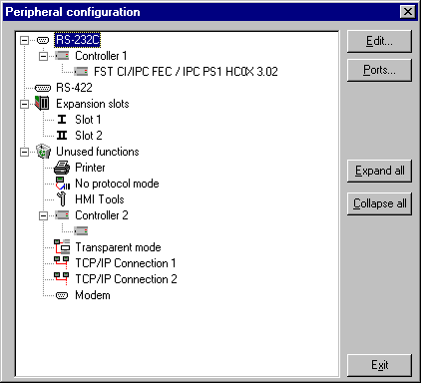Image resolution: width=421 pixels, height=383 pixels.
Task: Select the No protocol mode label
Action: coord(117,184)
